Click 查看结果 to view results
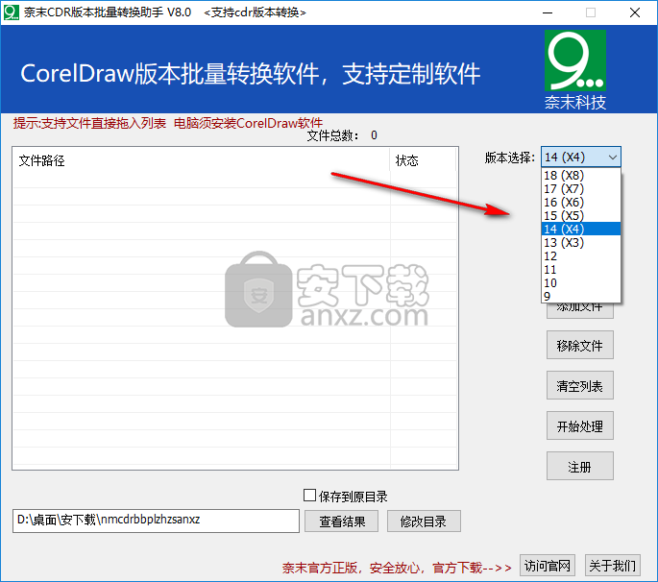 [341, 521]
